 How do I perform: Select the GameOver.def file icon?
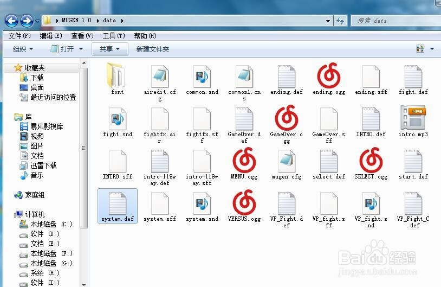(244, 119)
